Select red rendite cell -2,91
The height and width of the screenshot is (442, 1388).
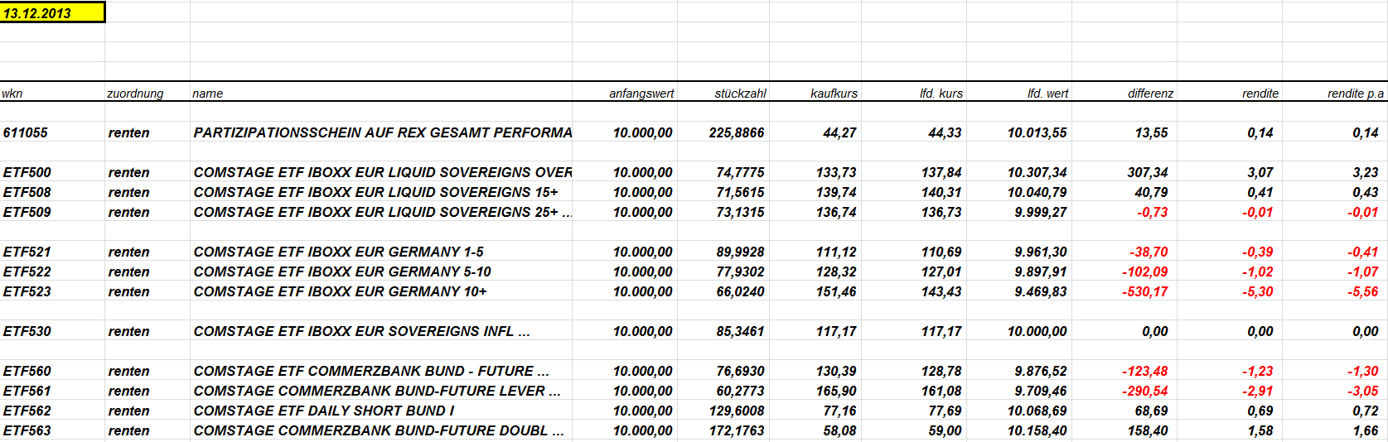[1230, 390]
